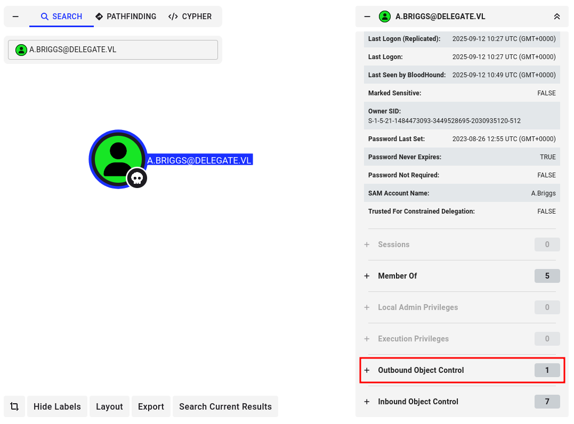Click the green user icon in search field
This screenshot has height=424, width=574.
point(21,50)
